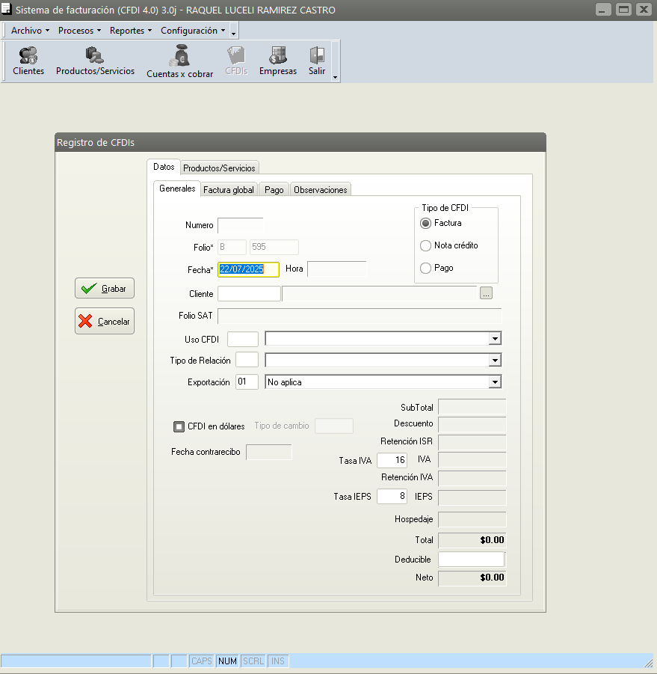Select the Nota crédito radio option
This screenshot has width=657, height=674.
[x=426, y=245]
